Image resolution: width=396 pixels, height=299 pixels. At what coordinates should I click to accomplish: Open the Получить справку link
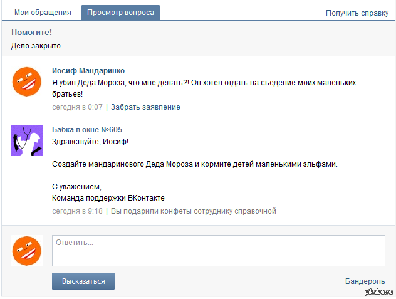pyautogui.click(x=357, y=13)
